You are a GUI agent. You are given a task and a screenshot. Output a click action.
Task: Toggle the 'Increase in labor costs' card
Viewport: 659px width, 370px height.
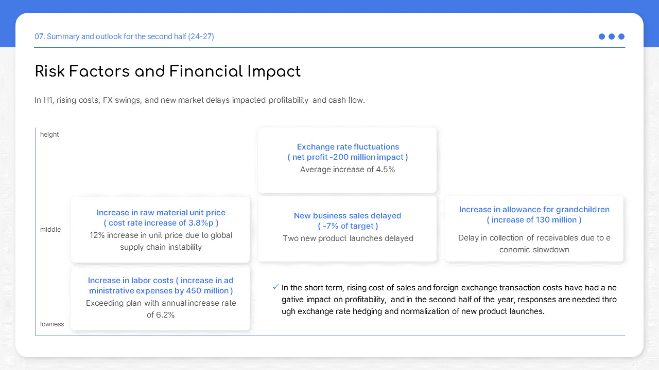click(160, 298)
